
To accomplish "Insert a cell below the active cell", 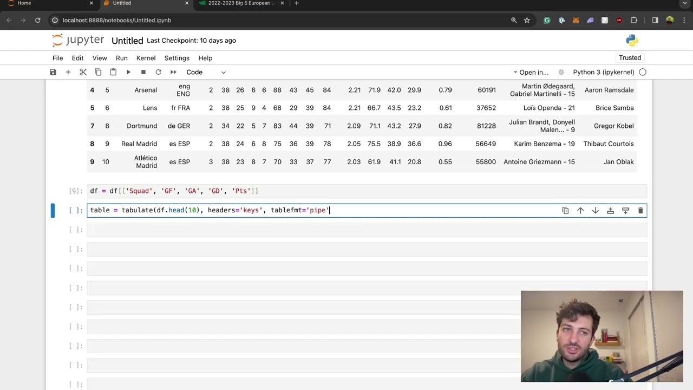I will pos(625,210).
